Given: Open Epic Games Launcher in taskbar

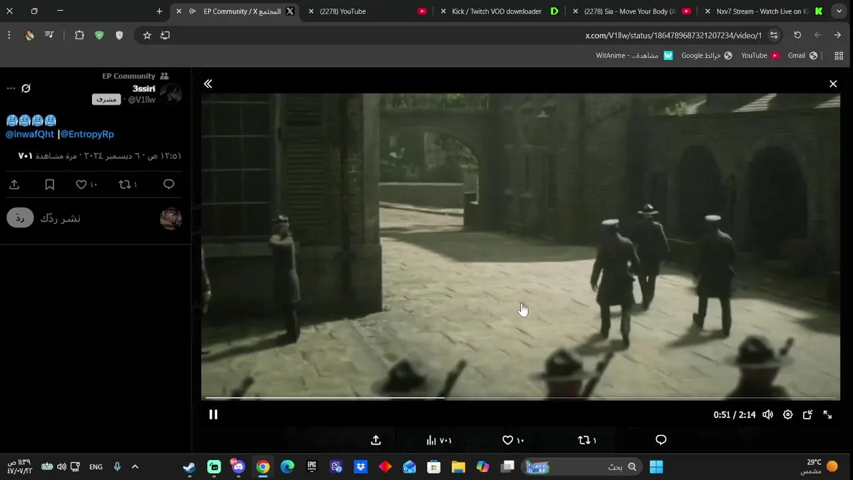Looking at the screenshot, I should (312, 467).
